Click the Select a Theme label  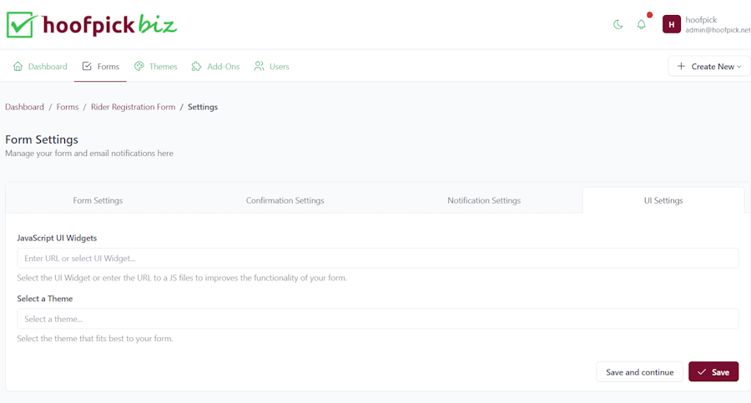click(45, 299)
